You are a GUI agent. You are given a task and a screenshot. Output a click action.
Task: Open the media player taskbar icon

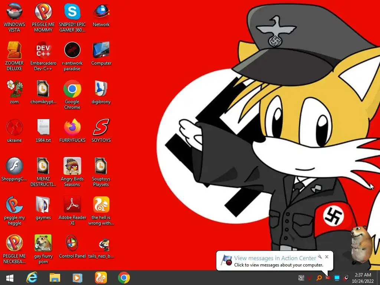coord(78,278)
